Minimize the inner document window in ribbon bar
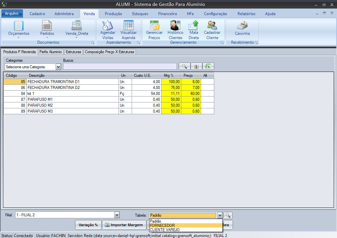The height and width of the screenshot is (238, 337). click(x=317, y=13)
